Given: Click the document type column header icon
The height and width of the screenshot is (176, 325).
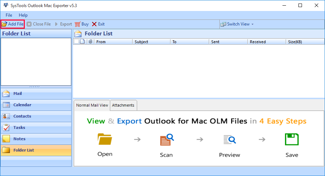Looking at the screenshot, I should (x=82, y=41).
